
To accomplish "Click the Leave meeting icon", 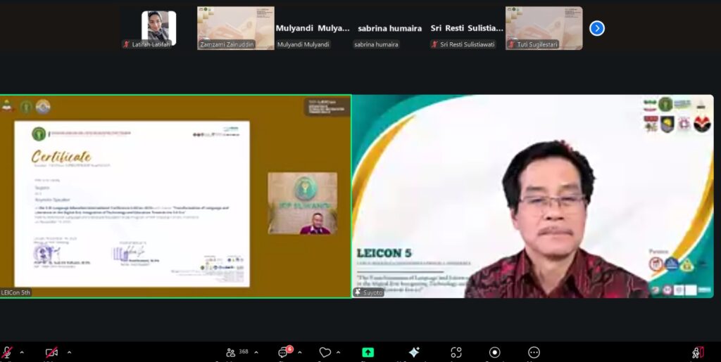I will point(698,352).
